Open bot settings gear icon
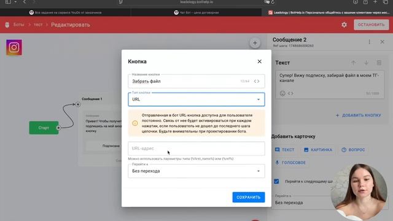Viewport: 393px width, 221px height. point(344,25)
